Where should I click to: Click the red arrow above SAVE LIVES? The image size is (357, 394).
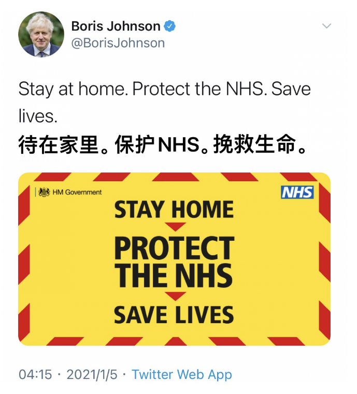coord(175,296)
